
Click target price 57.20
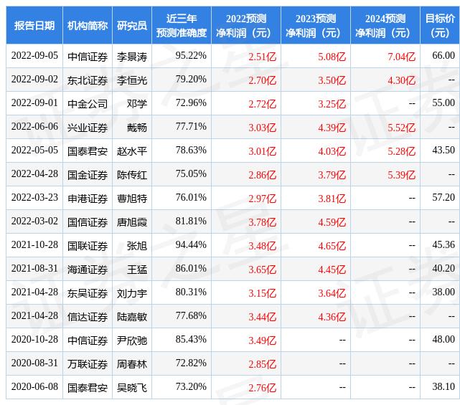443,198
